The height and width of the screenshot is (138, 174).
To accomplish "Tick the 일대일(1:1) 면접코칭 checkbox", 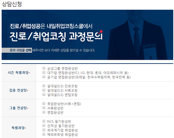I will pyautogui.click(x=44, y=95).
